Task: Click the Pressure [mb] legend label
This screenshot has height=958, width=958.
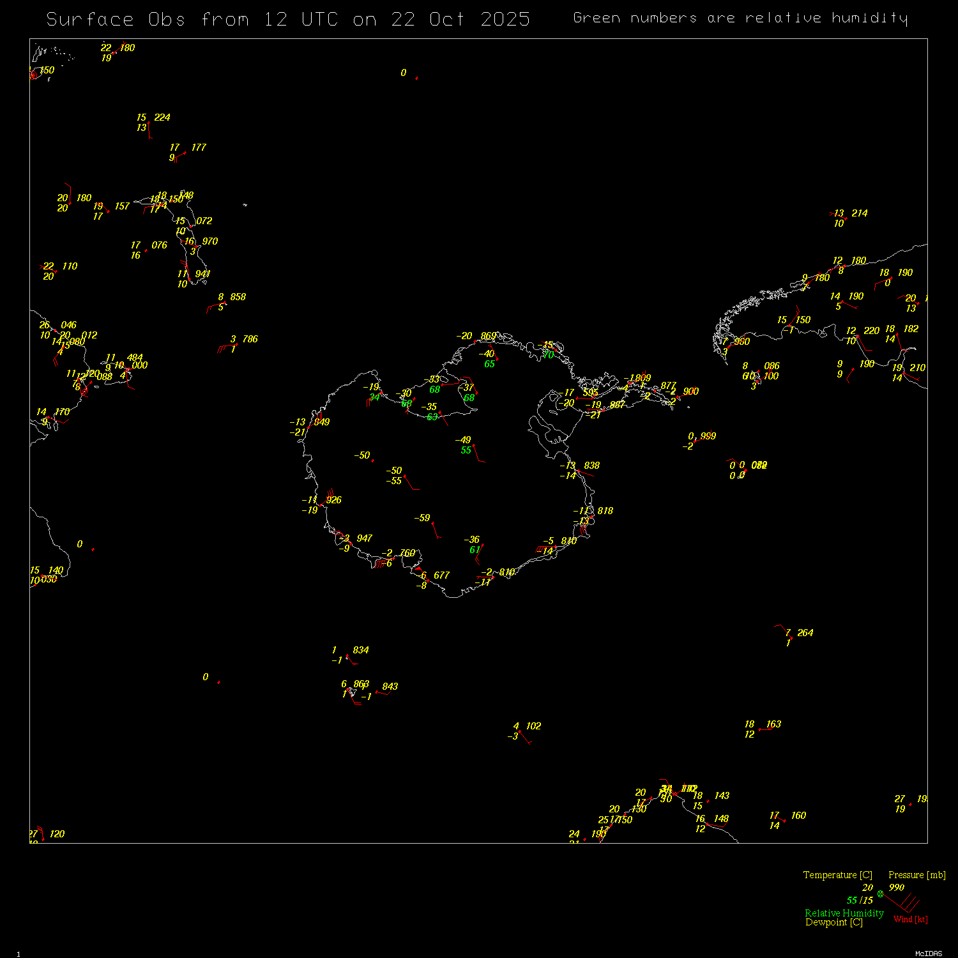Action: click(916, 875)
